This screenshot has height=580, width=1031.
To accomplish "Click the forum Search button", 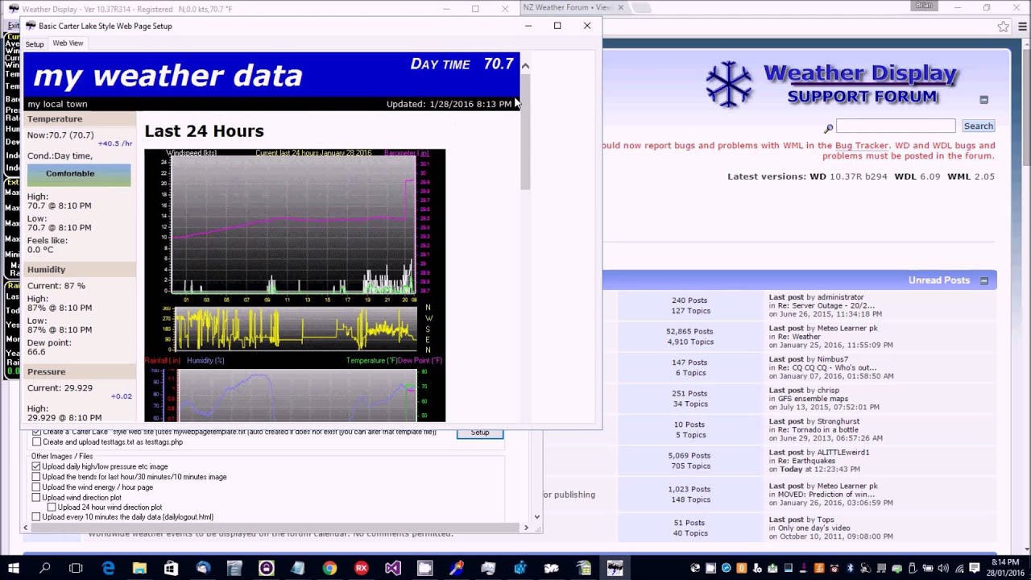I will pyautogui.click(x=979, y=126).
